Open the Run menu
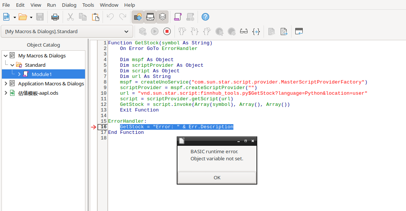Viewport: 406px width, 211px height. 51,5
